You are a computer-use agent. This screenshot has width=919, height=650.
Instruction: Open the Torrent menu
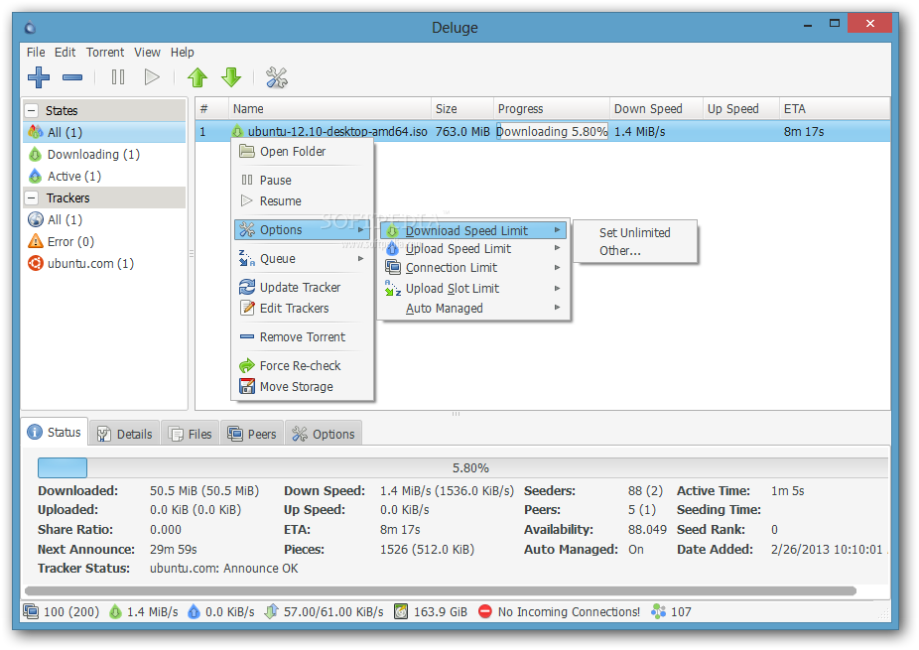pyautogui.click(x=104, y=52)
